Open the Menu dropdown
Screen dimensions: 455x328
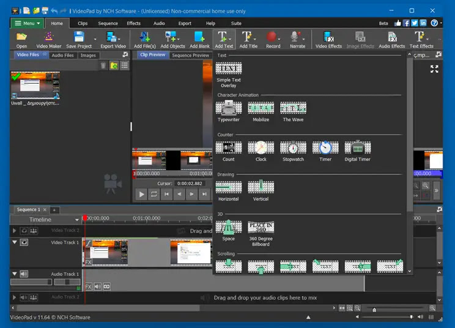[28, 23]
